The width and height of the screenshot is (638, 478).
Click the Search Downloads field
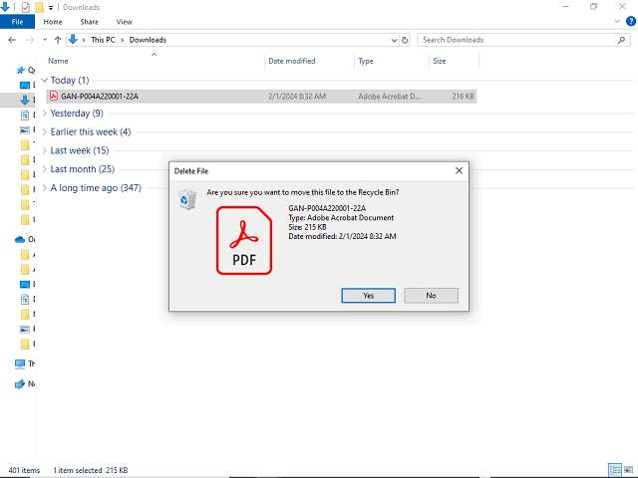524,40
